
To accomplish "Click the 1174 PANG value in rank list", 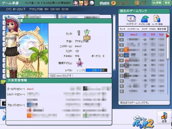I will click(x=153, y=35).
